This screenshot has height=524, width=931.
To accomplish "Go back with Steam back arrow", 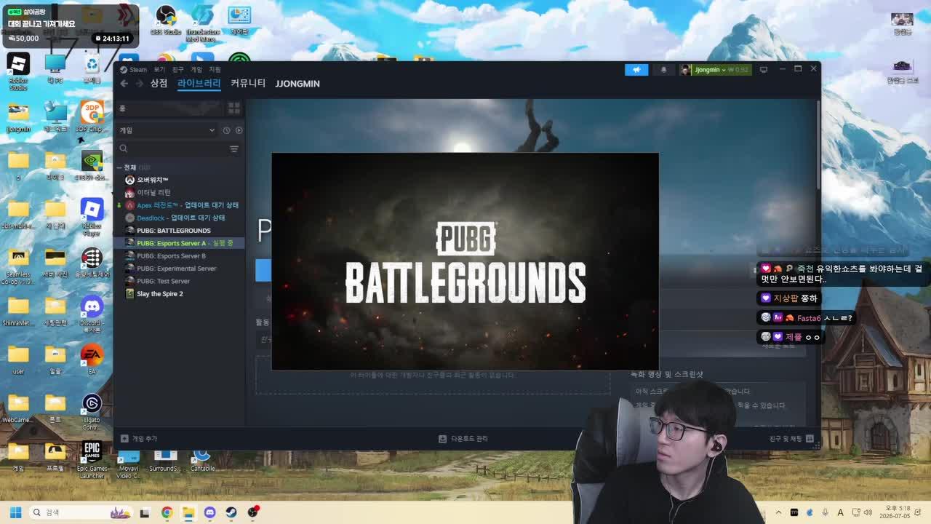I will (x=124, y=84).
